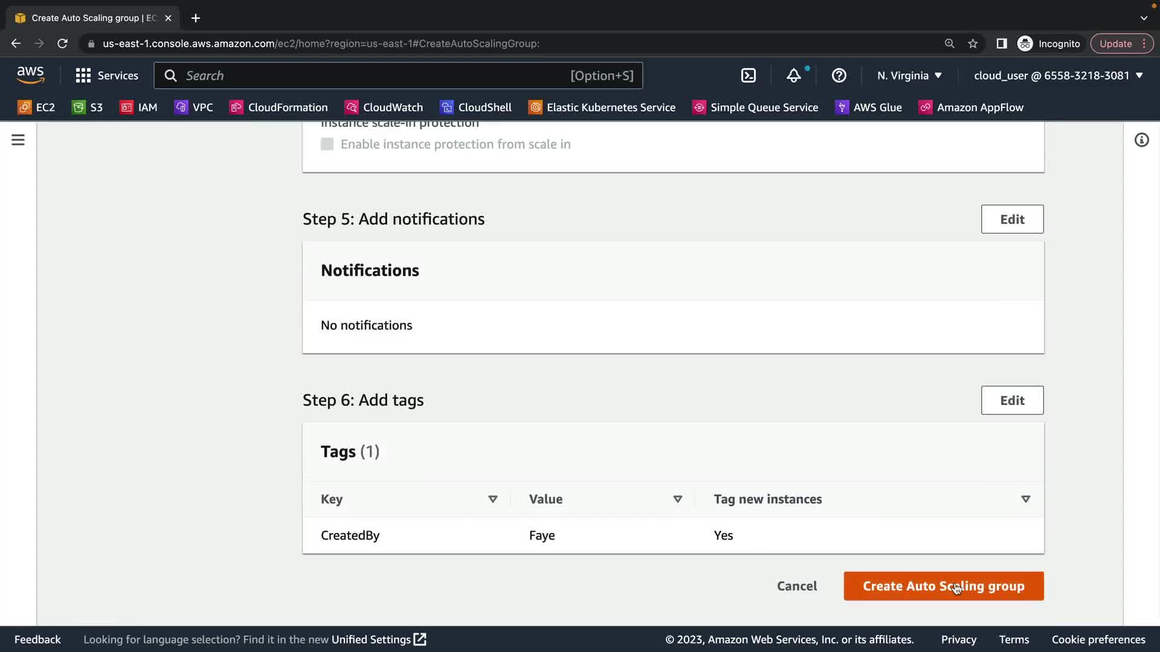Open the cloud_user account menu

tap(1058, 75)
